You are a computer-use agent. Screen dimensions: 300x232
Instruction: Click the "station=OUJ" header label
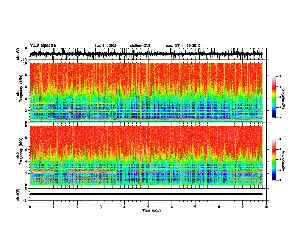click(140, 45)
